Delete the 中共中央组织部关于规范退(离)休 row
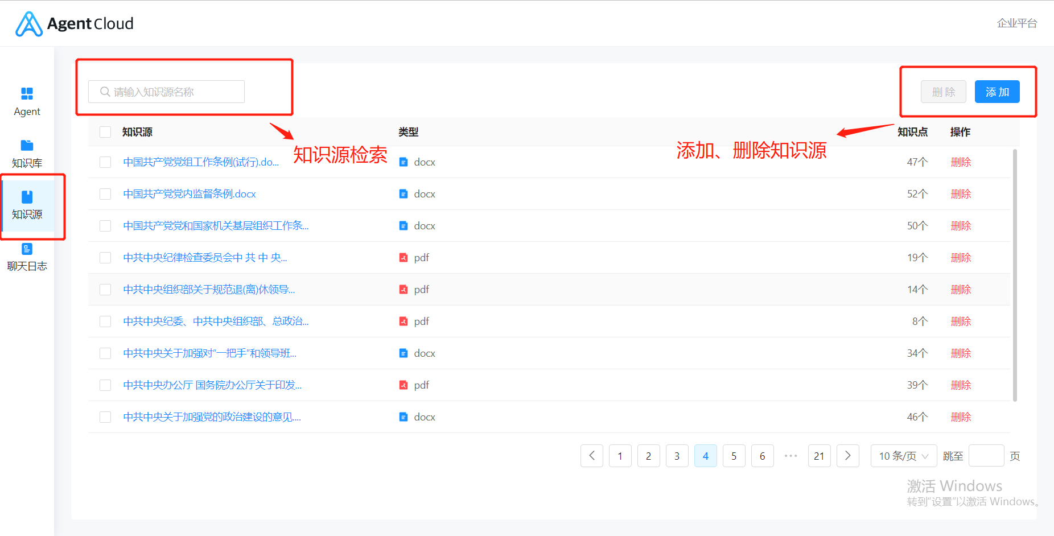The image size is (1054, 536). [x=961, y=290]
